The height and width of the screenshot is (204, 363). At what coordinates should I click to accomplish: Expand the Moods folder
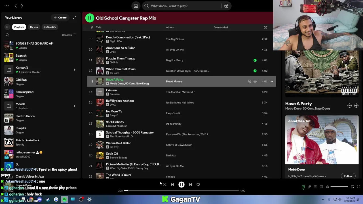(75, 106)
